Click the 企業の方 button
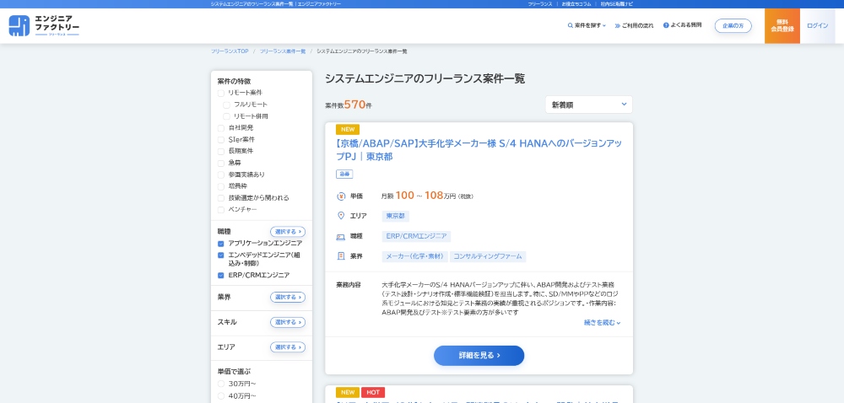844x403 pixels. click(x=733, y=26)
